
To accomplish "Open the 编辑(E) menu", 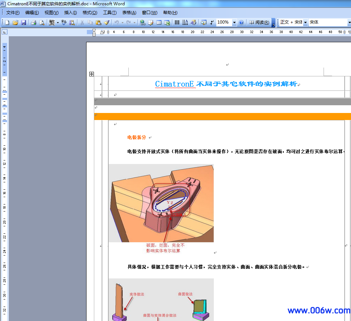I will (32, 13).
